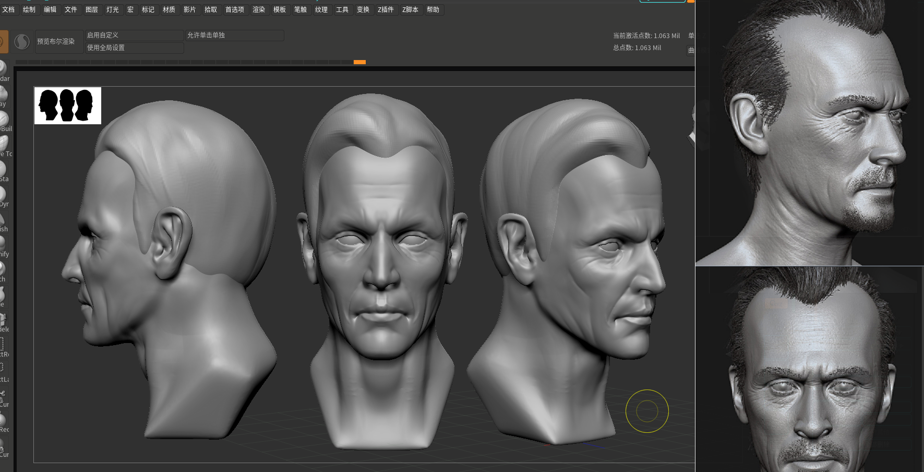
Task: Click the orange icon at the toolbar's left edge
Action: [x=3, y=42]
